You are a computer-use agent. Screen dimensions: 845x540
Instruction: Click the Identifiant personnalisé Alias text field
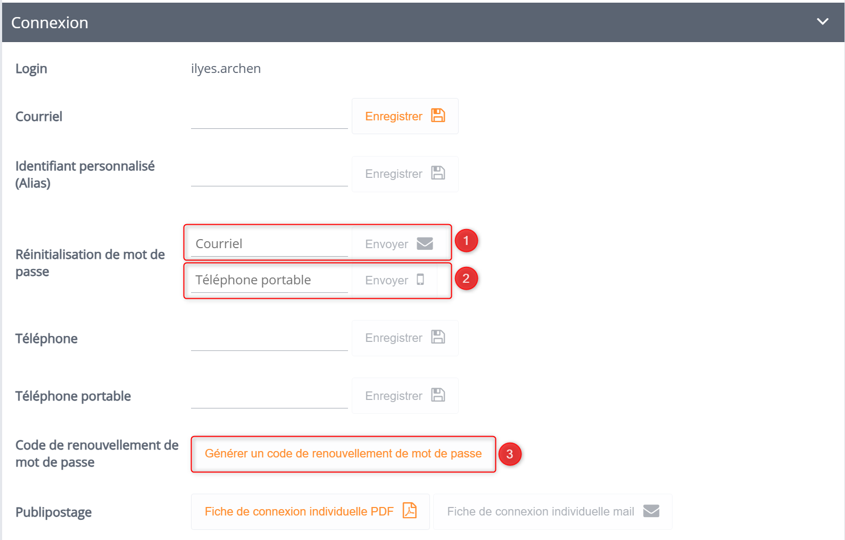[x=269, y=174]
